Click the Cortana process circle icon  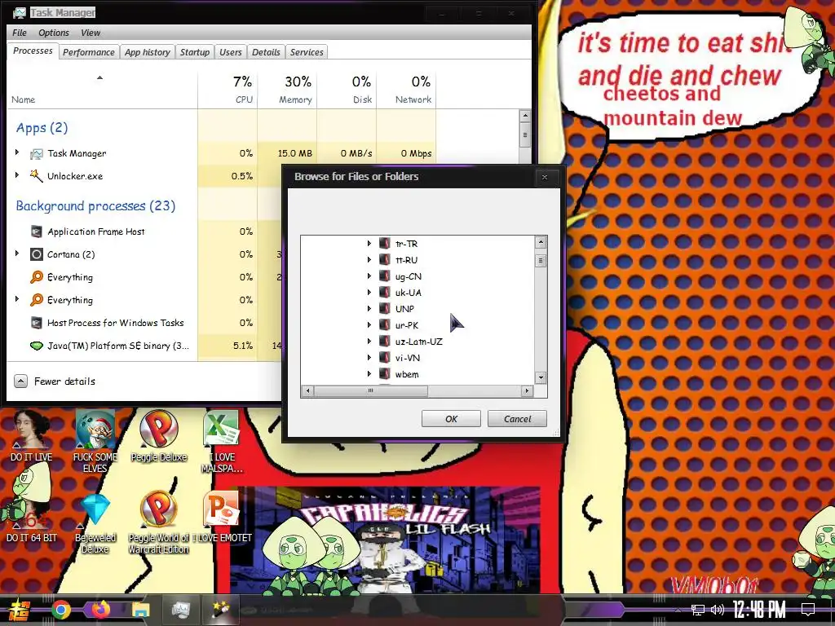[x=36, y=254]
